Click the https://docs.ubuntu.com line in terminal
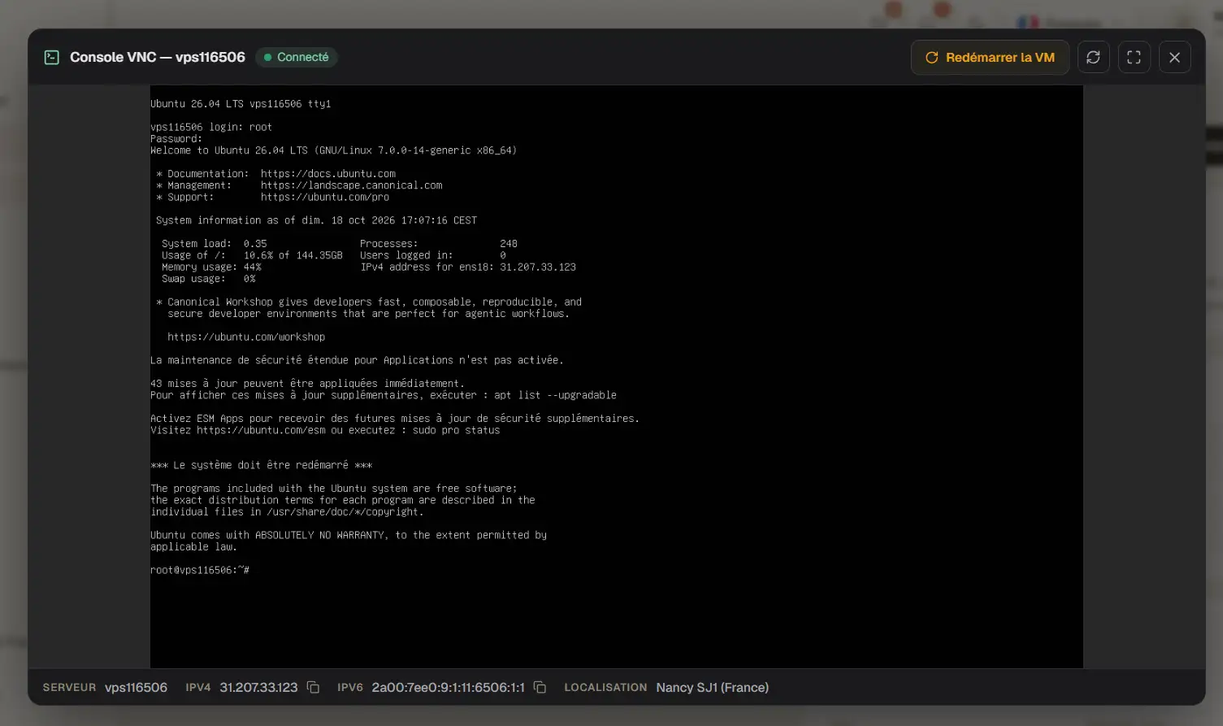 click(x=328, y=174)
